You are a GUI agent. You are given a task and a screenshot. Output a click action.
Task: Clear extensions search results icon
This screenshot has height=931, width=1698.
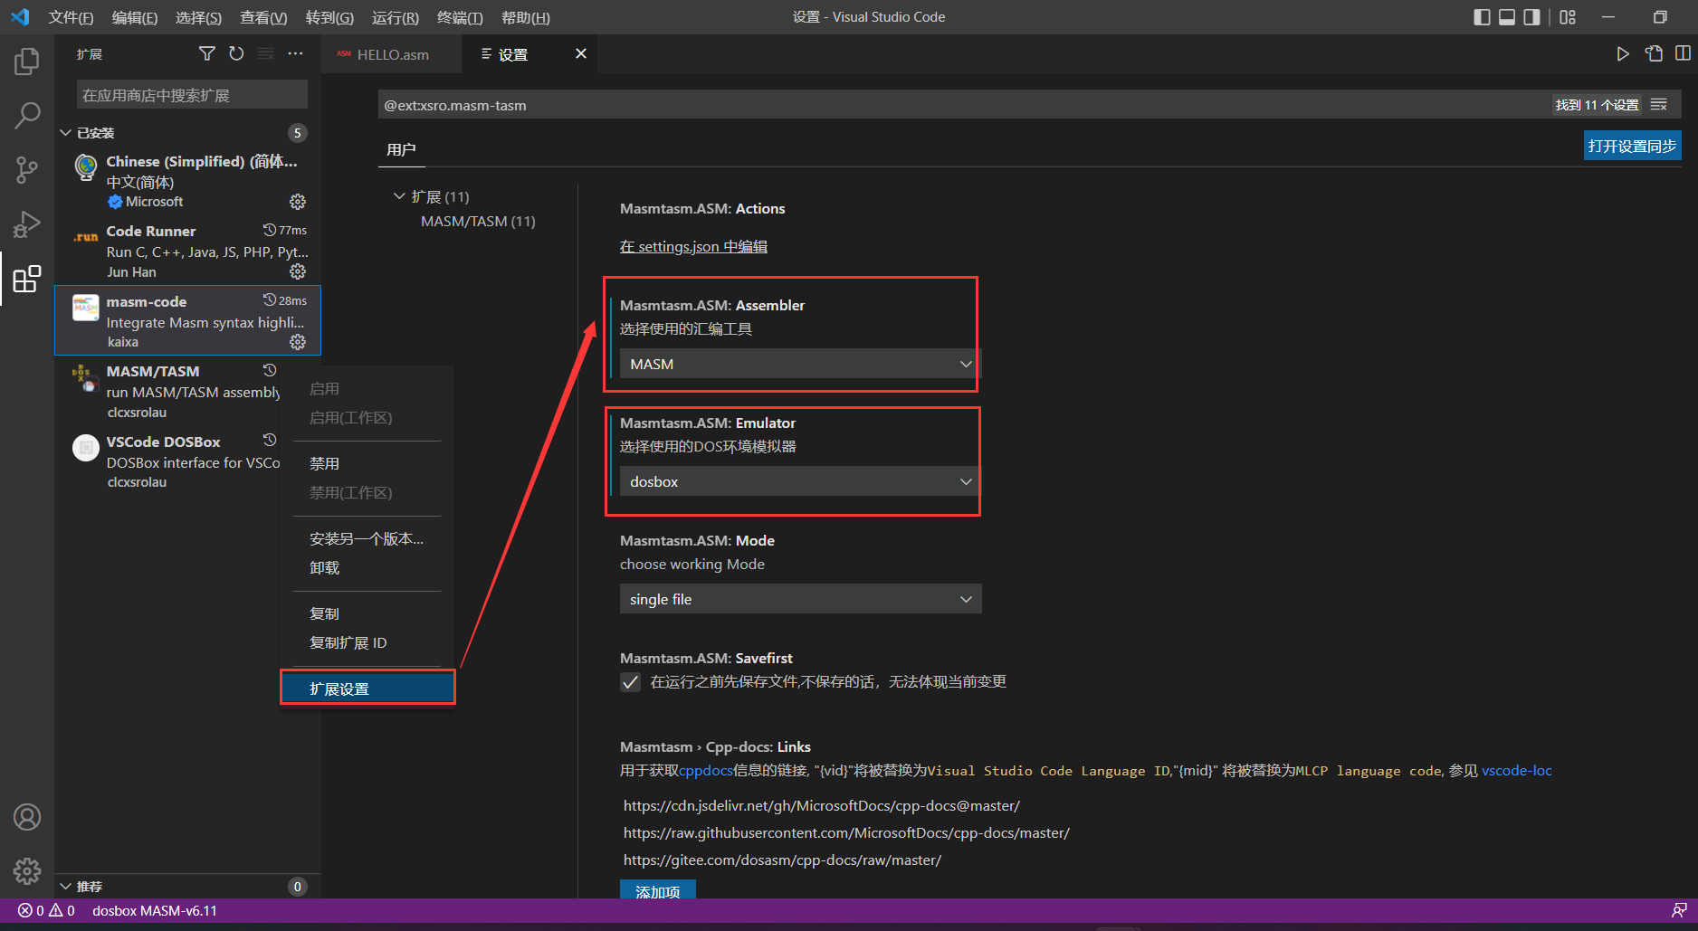point(266,54)
